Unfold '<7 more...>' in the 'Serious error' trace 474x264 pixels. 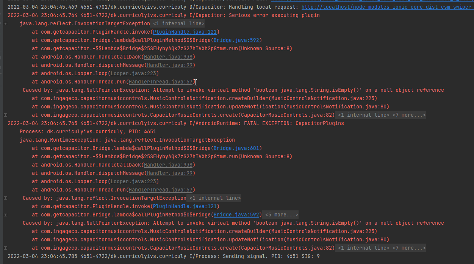pos(409,115)
